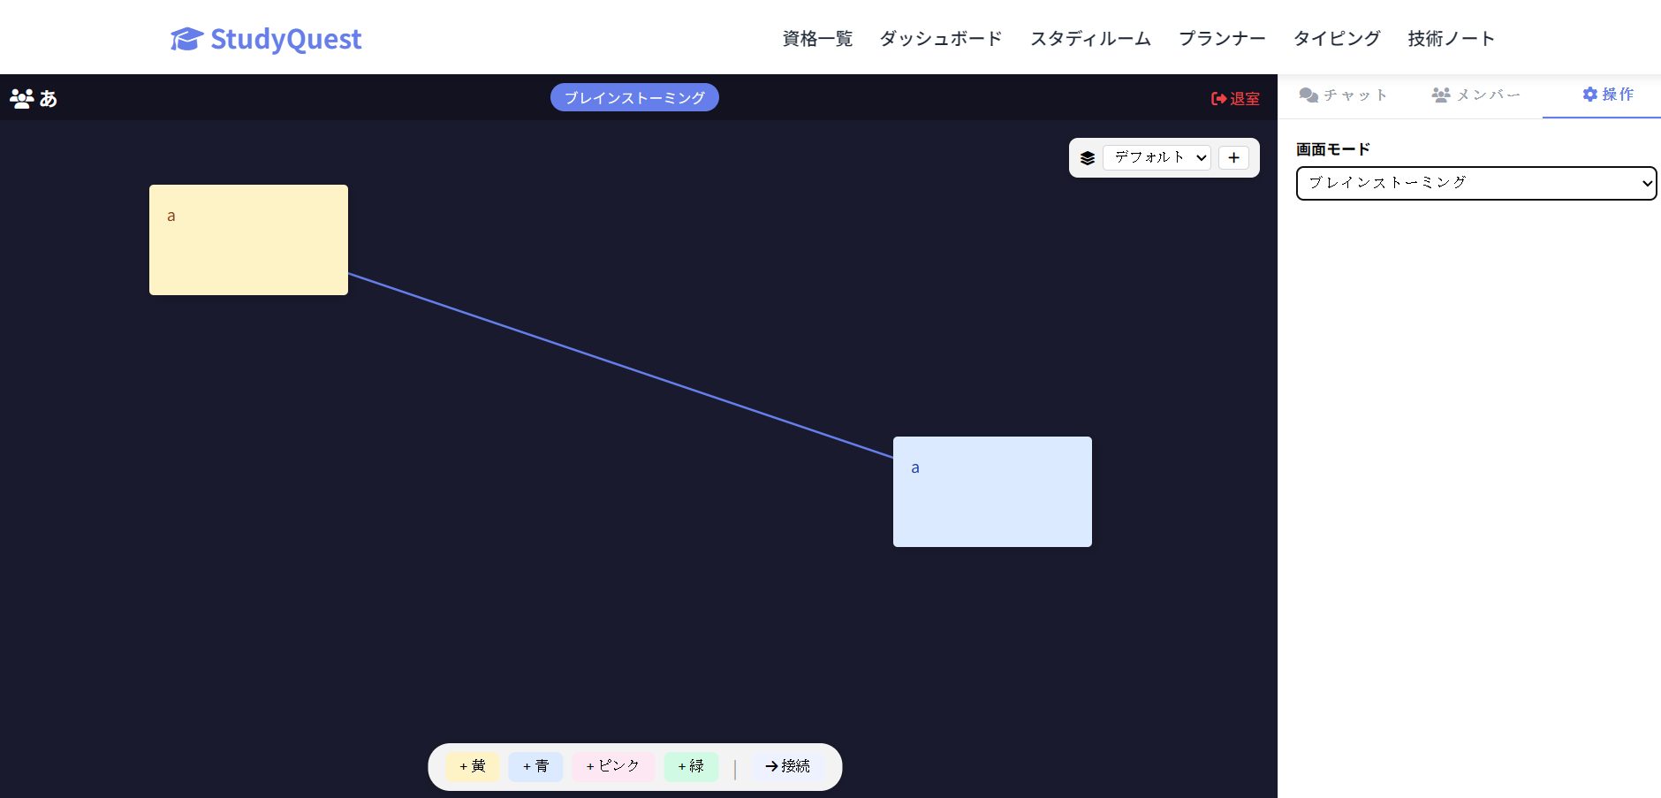
Task: Open 資格一覧 in the navigation
Action: [x=817, y=39]
